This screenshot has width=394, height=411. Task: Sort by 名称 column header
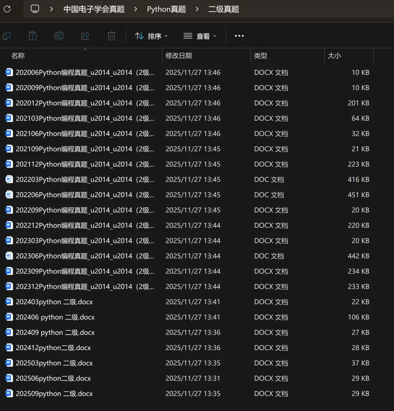[x=18, y=55]
